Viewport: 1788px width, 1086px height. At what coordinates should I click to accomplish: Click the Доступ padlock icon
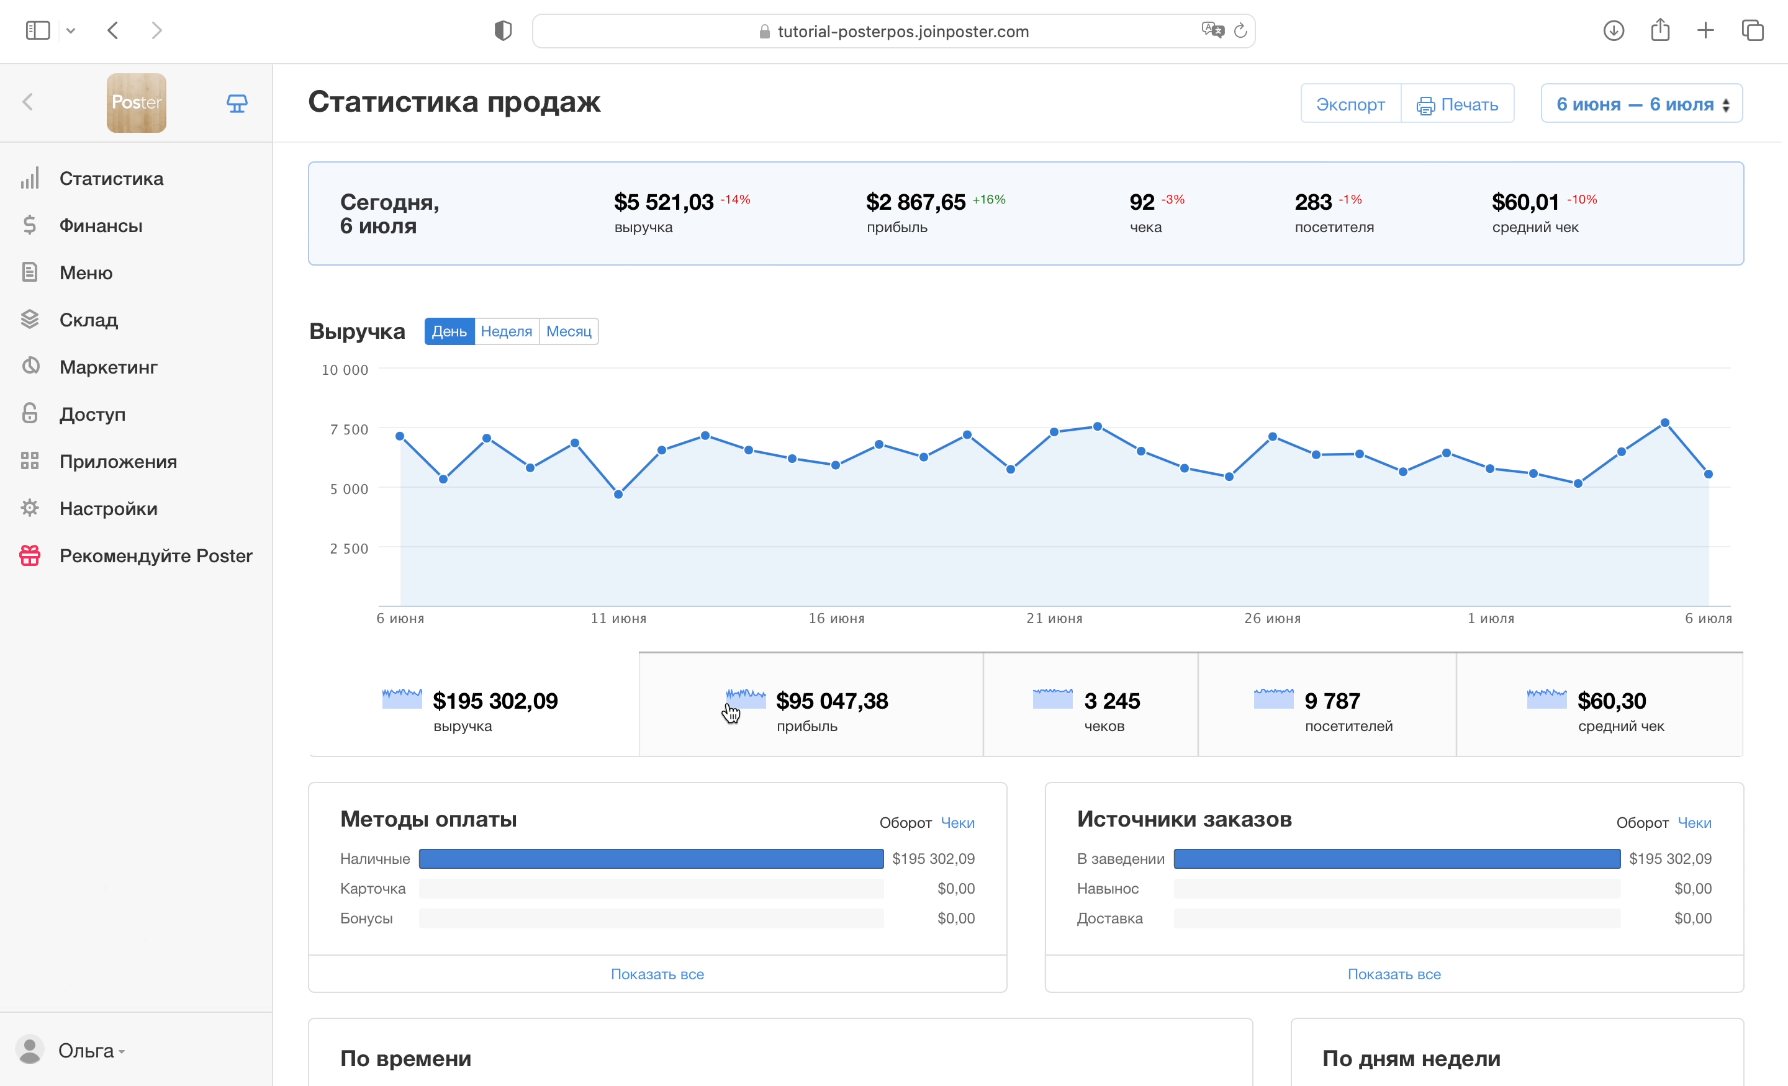coord(30,413)
